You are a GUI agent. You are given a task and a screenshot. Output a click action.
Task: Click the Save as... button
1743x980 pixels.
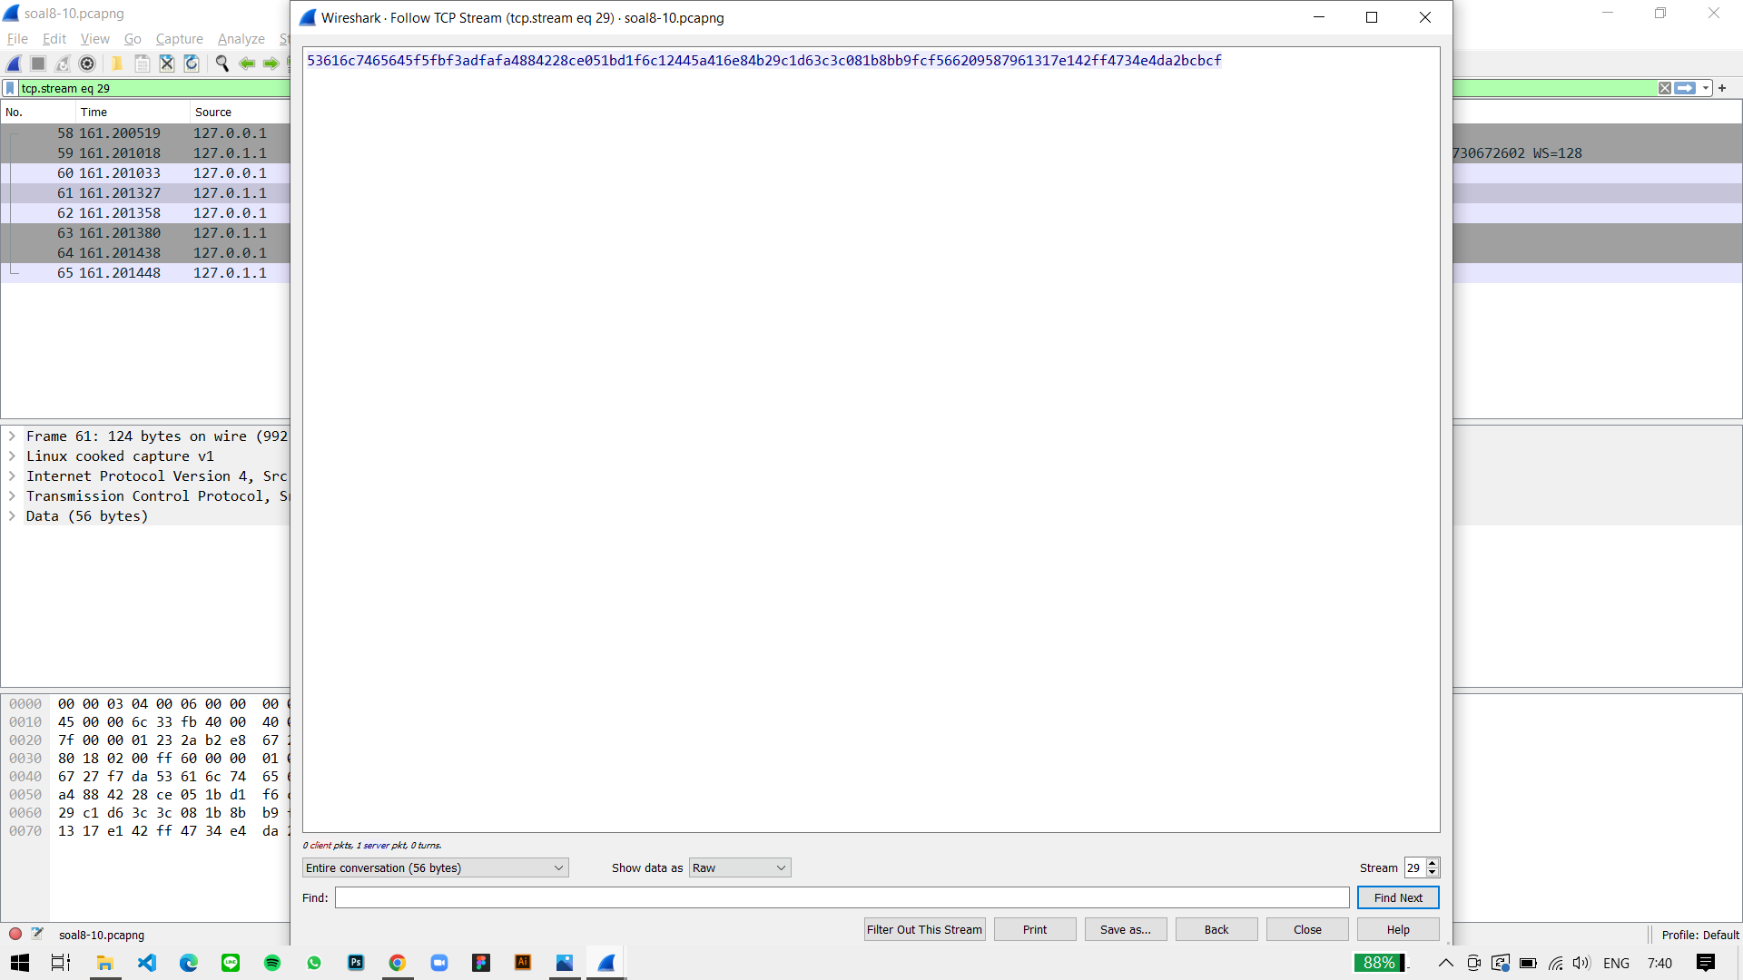(1125, 930)
